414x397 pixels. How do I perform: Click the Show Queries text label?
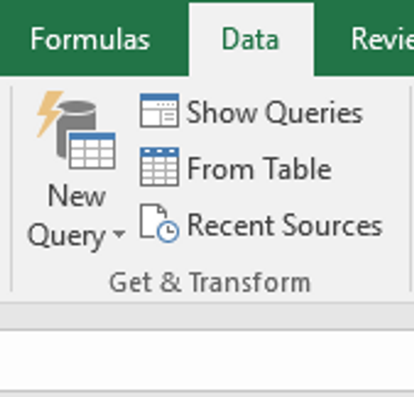[x=275, y=112]
